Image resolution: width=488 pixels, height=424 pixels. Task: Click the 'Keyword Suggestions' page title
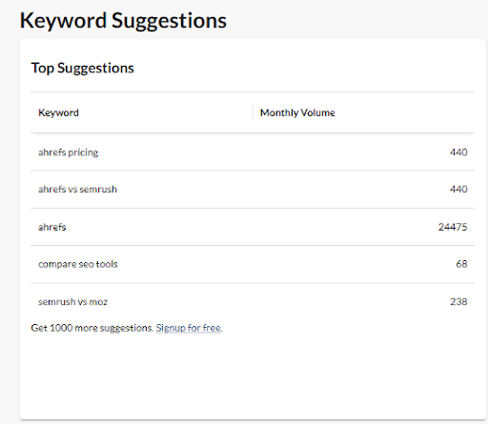point(123,21)
